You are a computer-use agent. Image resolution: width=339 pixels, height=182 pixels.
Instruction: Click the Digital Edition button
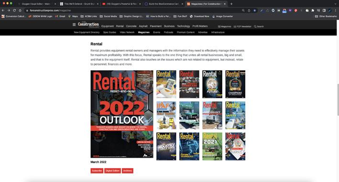pos(112,171)
